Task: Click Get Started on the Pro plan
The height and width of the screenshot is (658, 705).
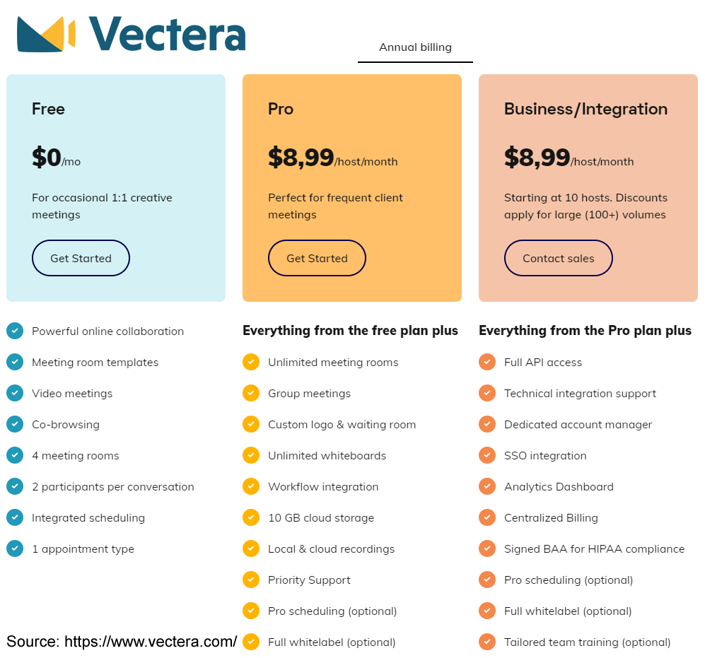Action: tap(317, 258)
